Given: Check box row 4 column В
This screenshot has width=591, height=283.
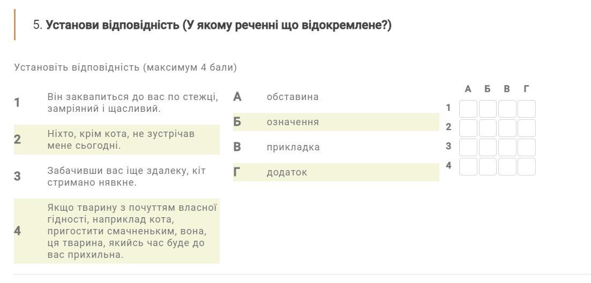Looking at the screenshot, I should pyautogui.click(x=507, y=166).
